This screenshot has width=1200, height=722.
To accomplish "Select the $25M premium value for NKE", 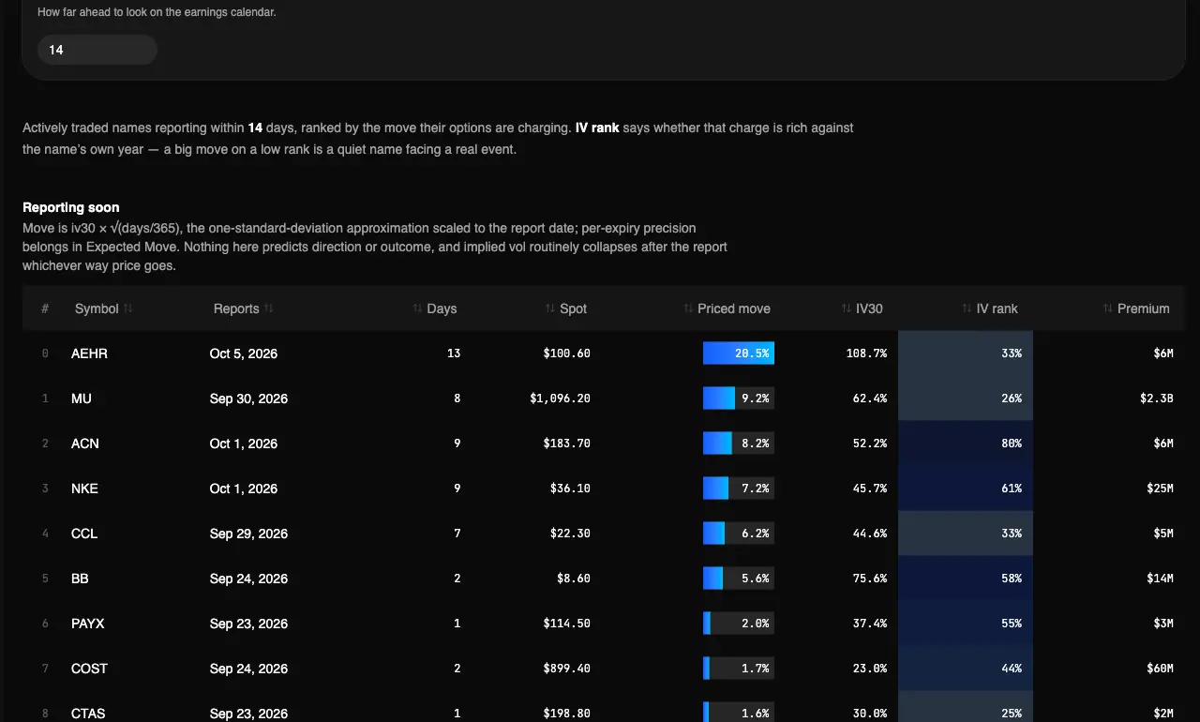I will pyautogui.click(x=1160, y=489).
